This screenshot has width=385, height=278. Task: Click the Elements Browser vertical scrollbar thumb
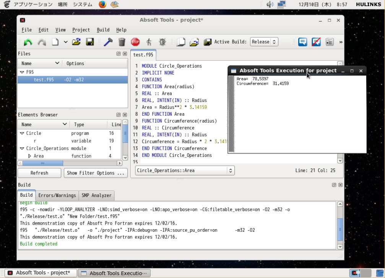coord(125,134)
